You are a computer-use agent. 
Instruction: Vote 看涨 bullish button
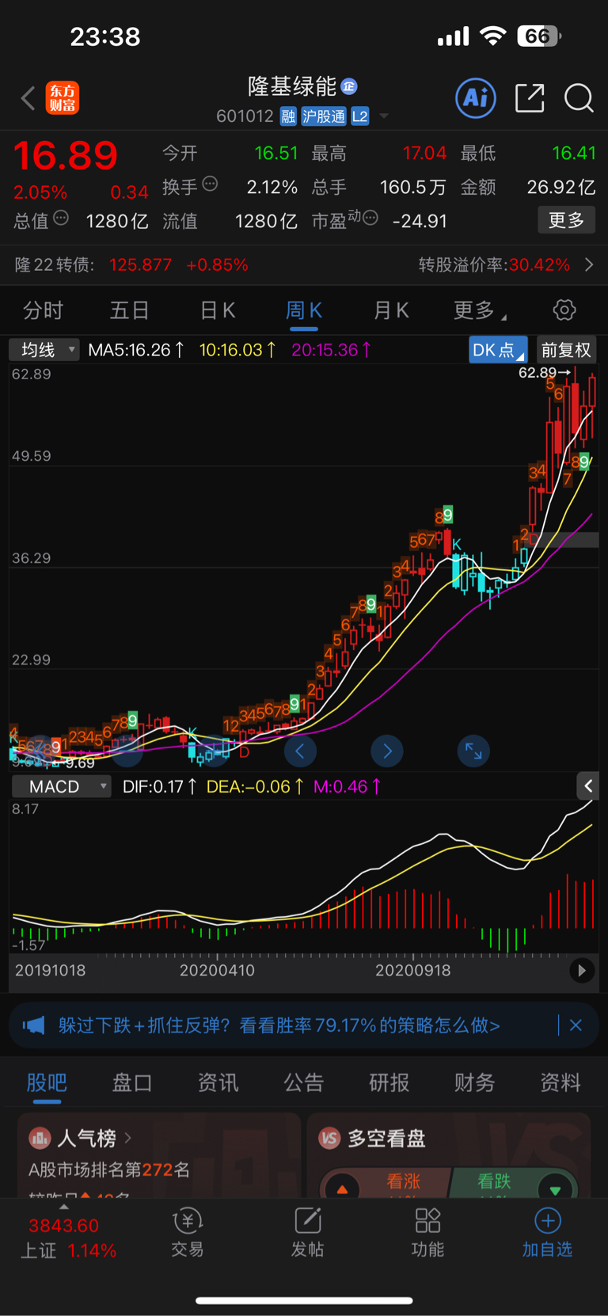[x=386, y=1181]
